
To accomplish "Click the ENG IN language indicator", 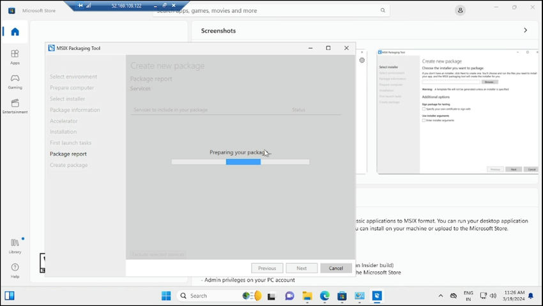I will 468,296.
